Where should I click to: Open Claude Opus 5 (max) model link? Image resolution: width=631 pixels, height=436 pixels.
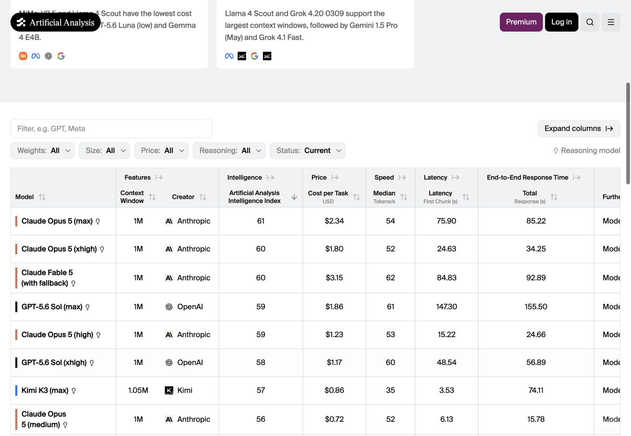coord(57,221)
